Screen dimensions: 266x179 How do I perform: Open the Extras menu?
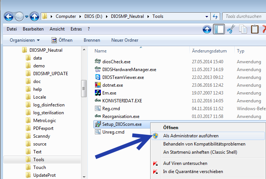[76, 29]
